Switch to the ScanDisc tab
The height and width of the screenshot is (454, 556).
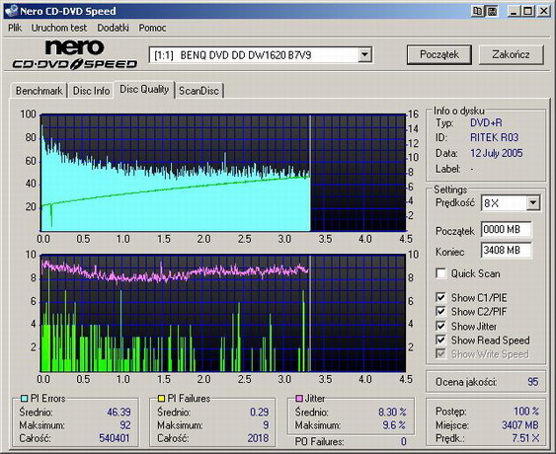(199, 91)
